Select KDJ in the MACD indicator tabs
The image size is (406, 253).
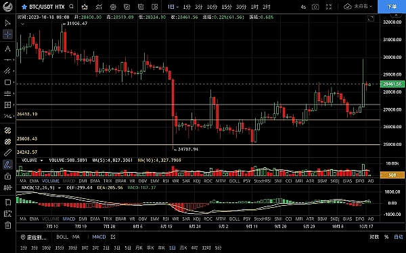[x=197, y=219]
